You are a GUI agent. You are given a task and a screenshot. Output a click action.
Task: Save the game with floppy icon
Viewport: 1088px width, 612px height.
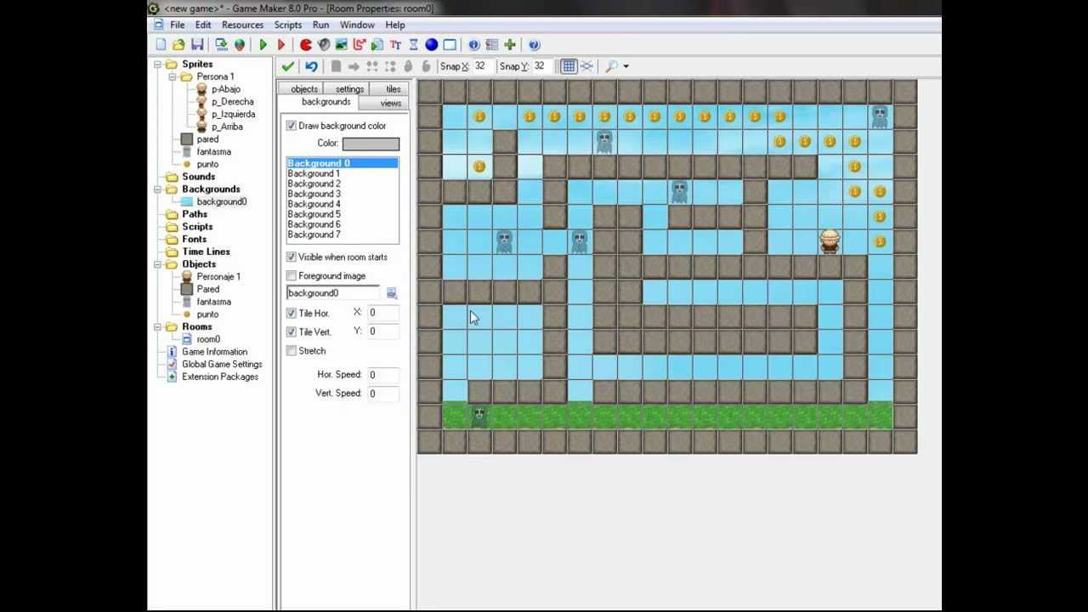coord(197,45)
